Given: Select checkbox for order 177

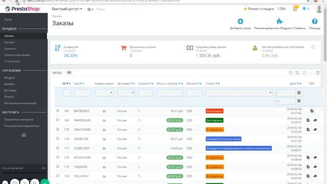Looking at the screenshot, I should [x=58, y=148].
